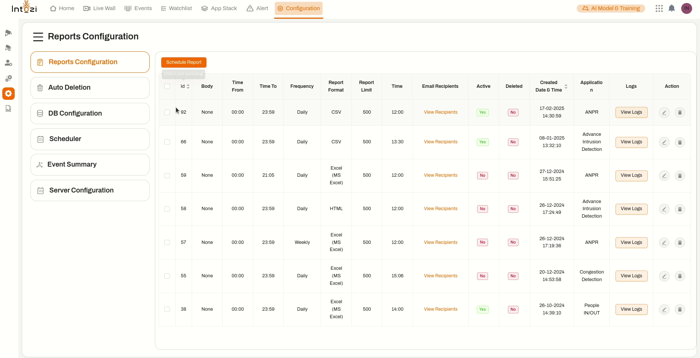Tick the checkbox for report row 92
This screenshot has width=700, height=358.
point(167,112)
